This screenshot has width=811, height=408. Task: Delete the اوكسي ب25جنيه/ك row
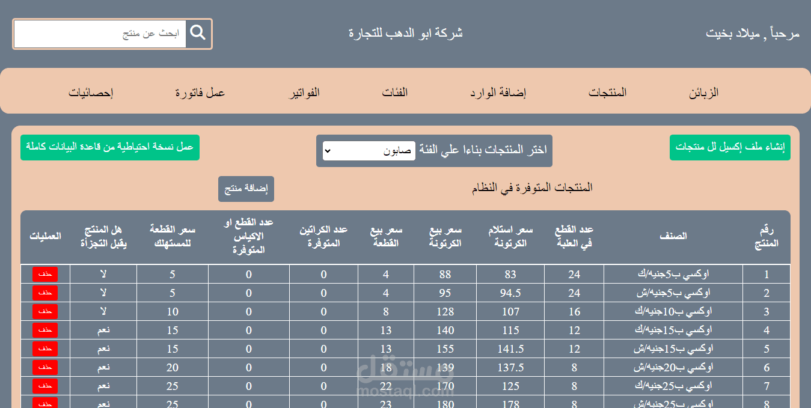(x=45, y=386)
